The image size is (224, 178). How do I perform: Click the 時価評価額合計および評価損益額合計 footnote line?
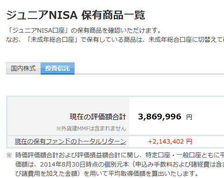[x=120, y=155]
